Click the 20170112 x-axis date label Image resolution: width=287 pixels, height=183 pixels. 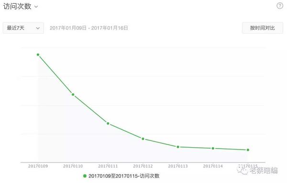pyautogui.click(x=143, y=166)
